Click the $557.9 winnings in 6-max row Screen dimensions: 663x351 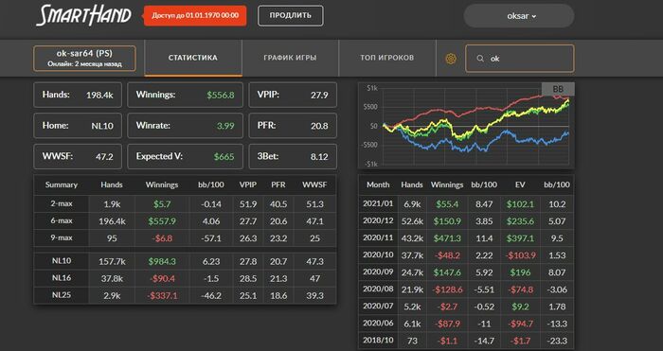pos(162,221)
